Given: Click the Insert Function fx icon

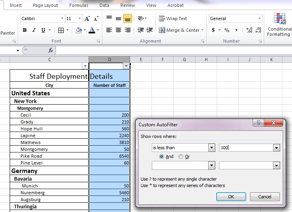Looking at the screenshot, I should 51,50.
